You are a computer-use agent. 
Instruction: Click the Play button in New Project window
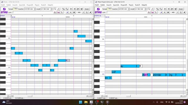(x=161, y=12)
